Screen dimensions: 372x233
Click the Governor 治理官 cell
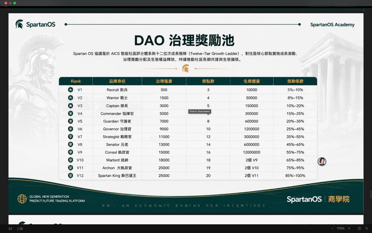coord(117,129)
